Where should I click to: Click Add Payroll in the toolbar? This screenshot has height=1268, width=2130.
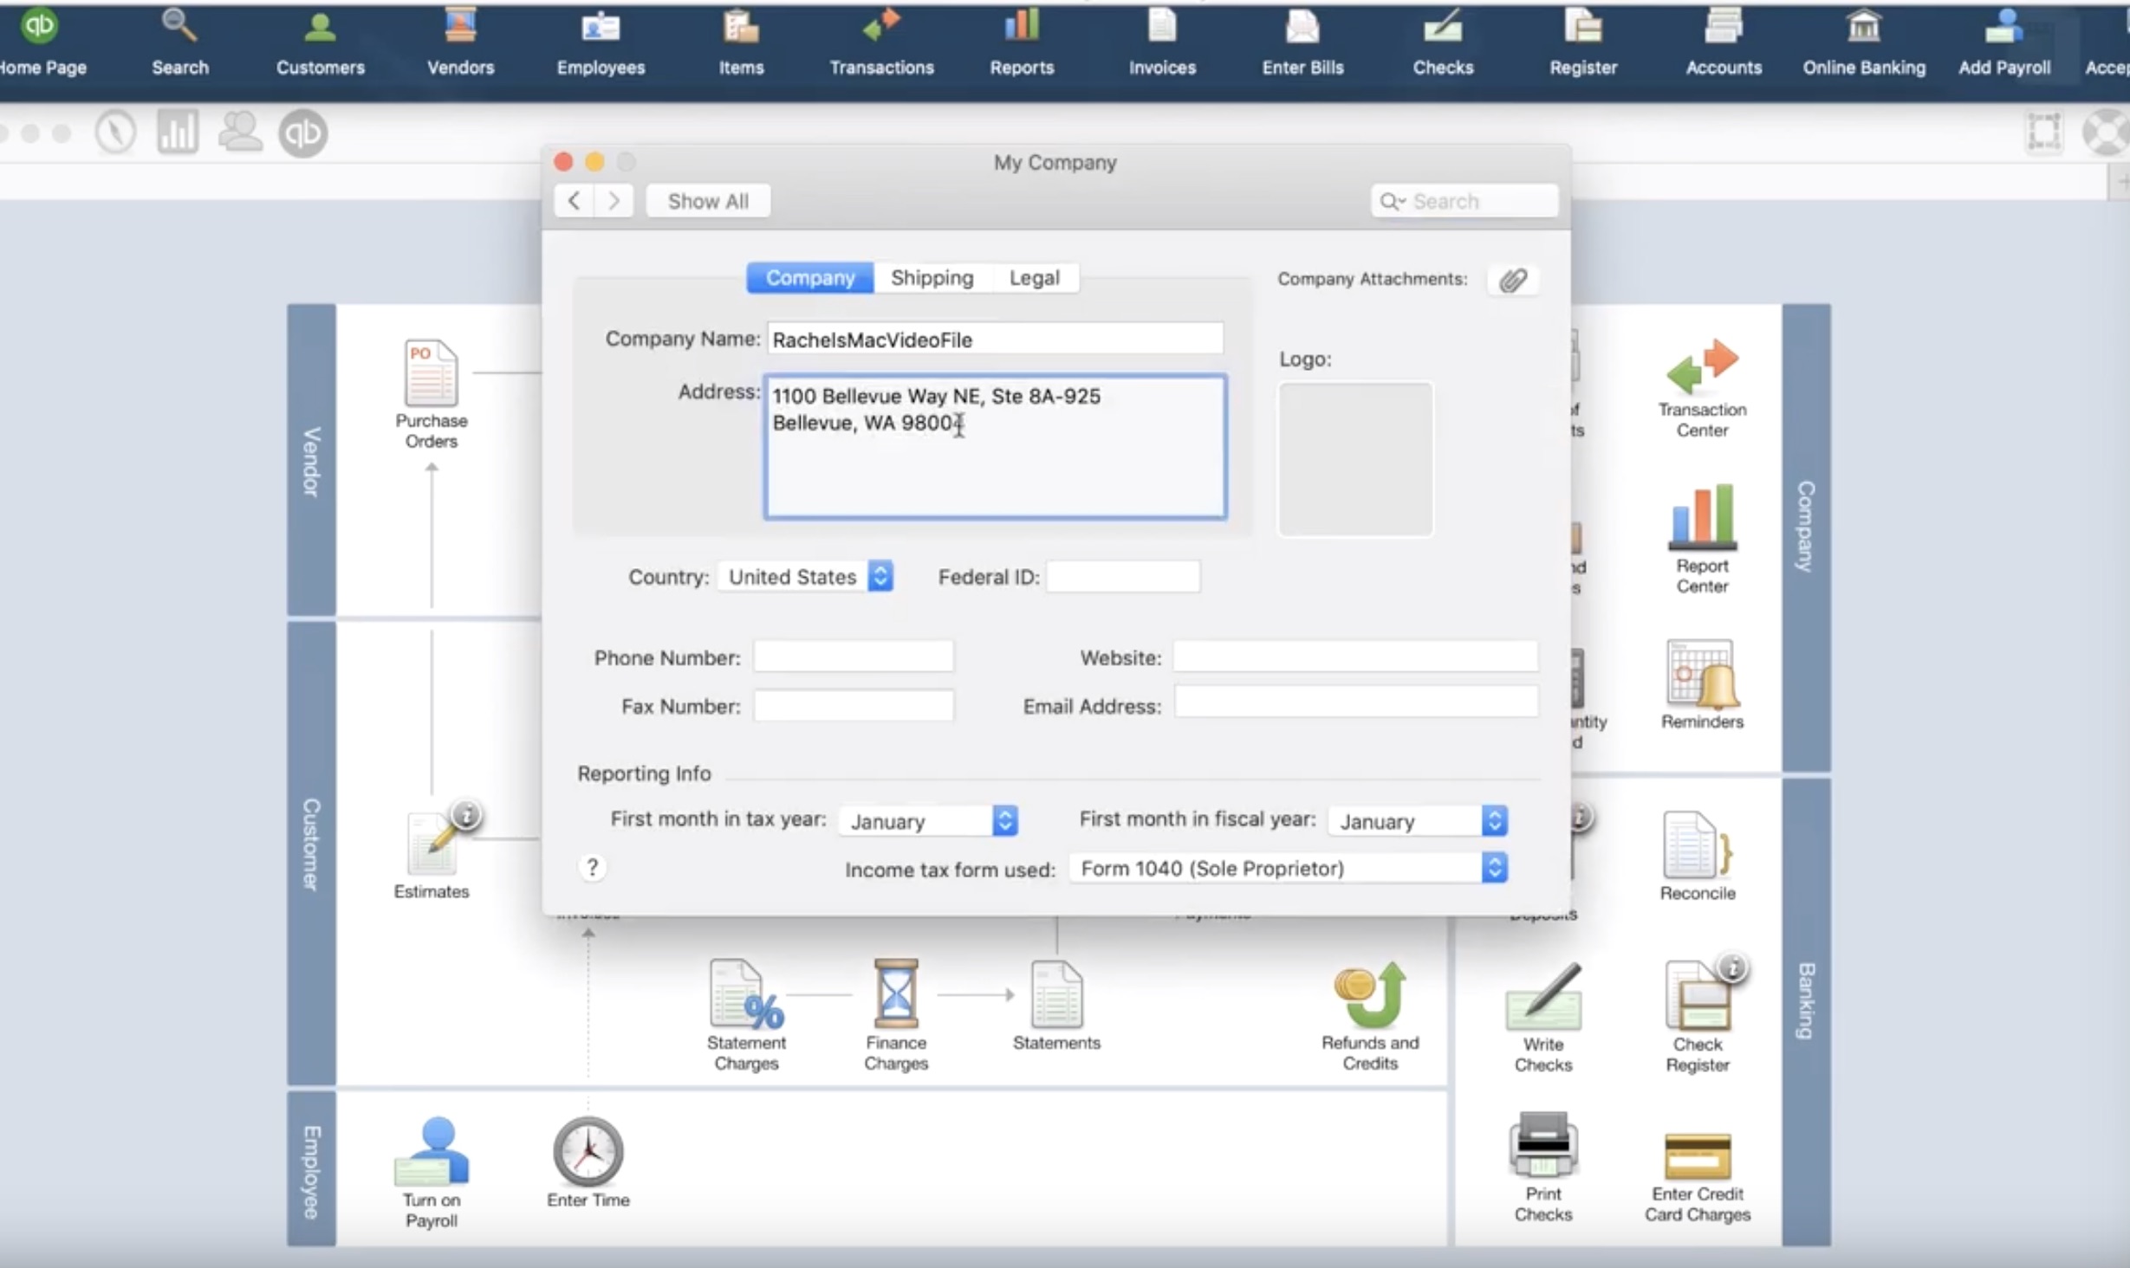click(2004, 41)
